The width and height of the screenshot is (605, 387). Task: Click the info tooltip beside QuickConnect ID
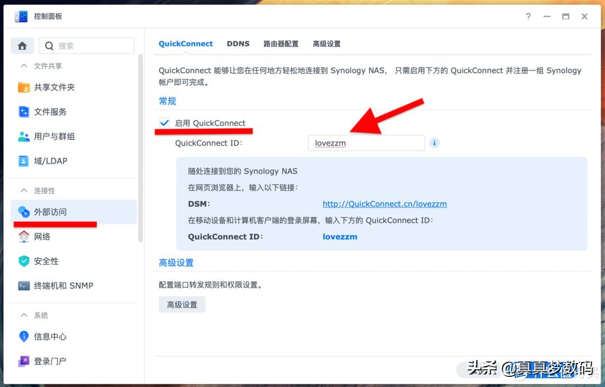pyautogui.click(x=435, y=143)
